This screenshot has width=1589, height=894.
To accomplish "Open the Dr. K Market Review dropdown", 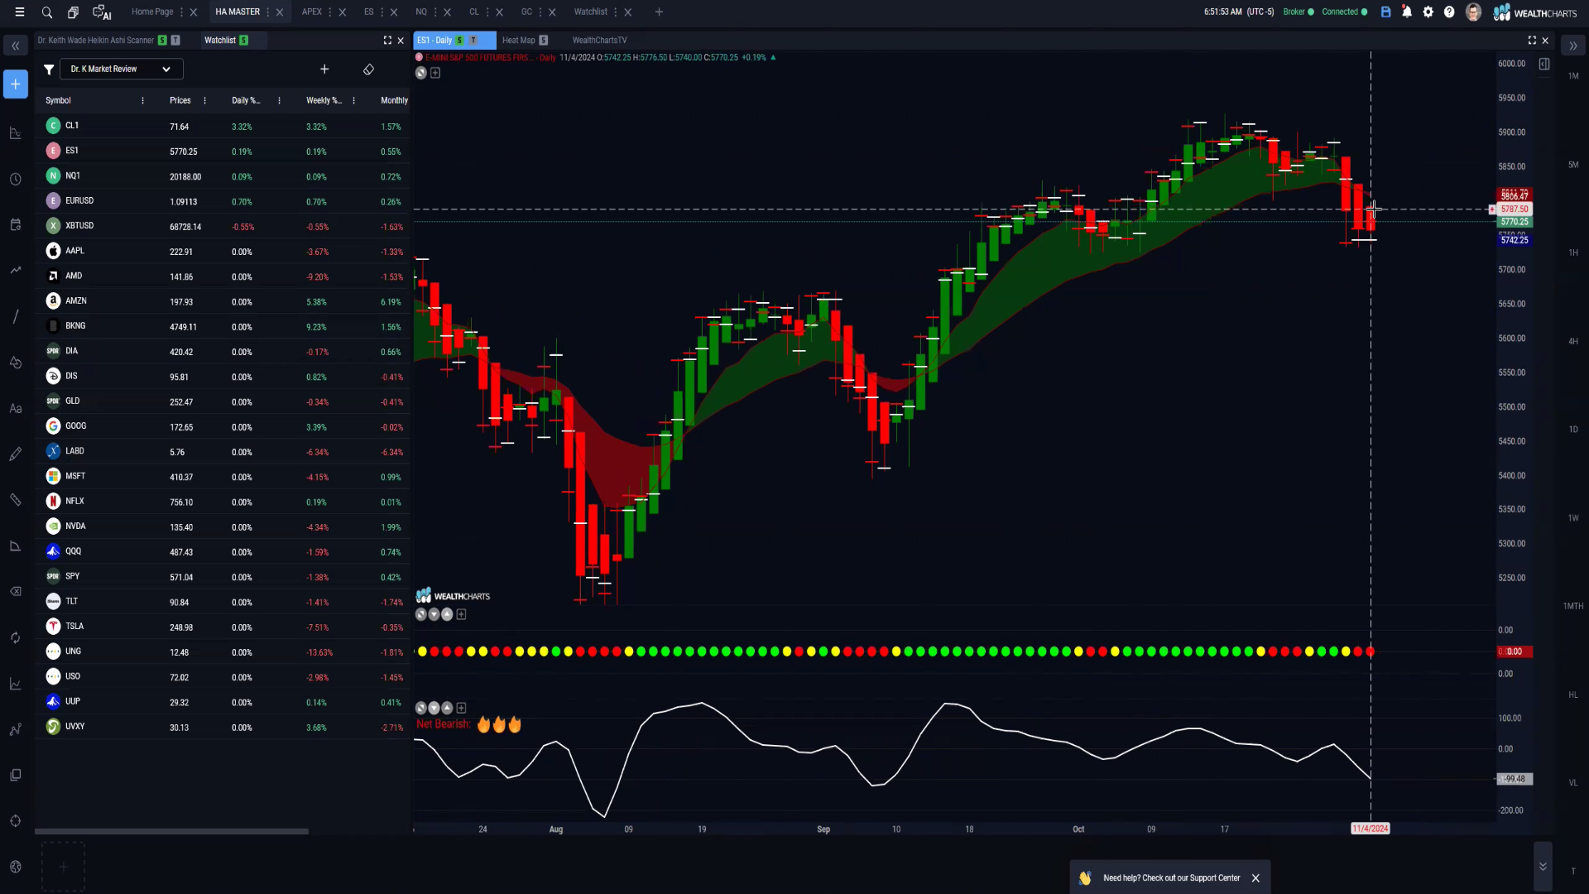I will (x=121, y=70).
